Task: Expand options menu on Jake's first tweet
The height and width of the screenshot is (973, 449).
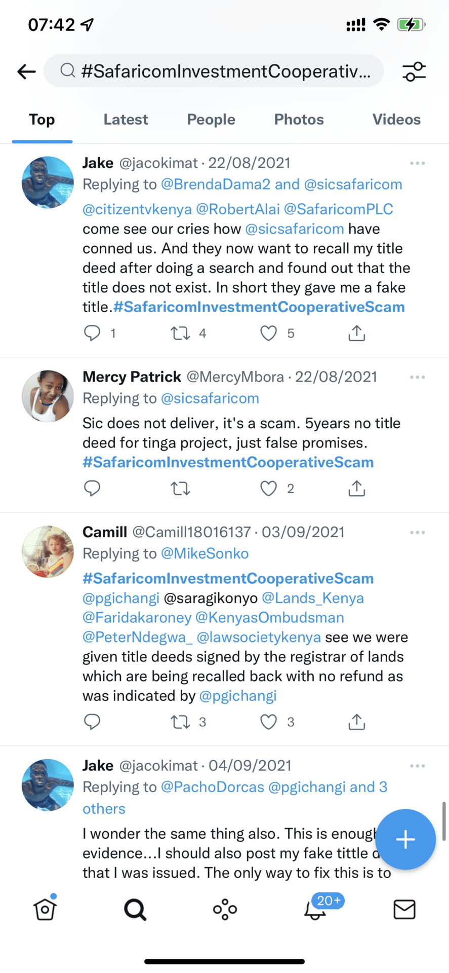Action: pos(417,163)
